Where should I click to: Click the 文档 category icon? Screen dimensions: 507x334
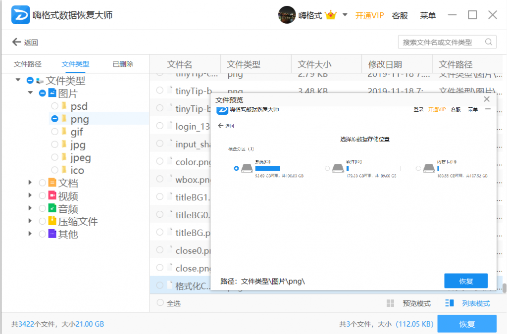(x=52, y=183)
